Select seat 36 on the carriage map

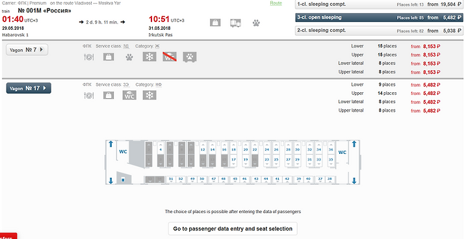coord(331,148)
